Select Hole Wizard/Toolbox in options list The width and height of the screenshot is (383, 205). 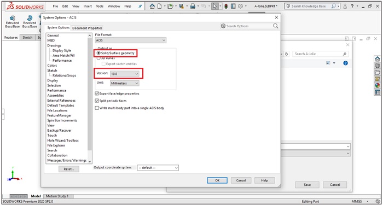63,140
